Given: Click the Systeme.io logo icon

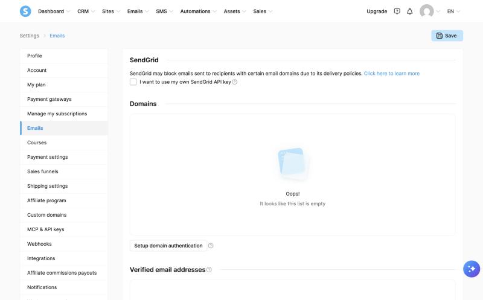Looking at the screenshot, I should point(25,11).
